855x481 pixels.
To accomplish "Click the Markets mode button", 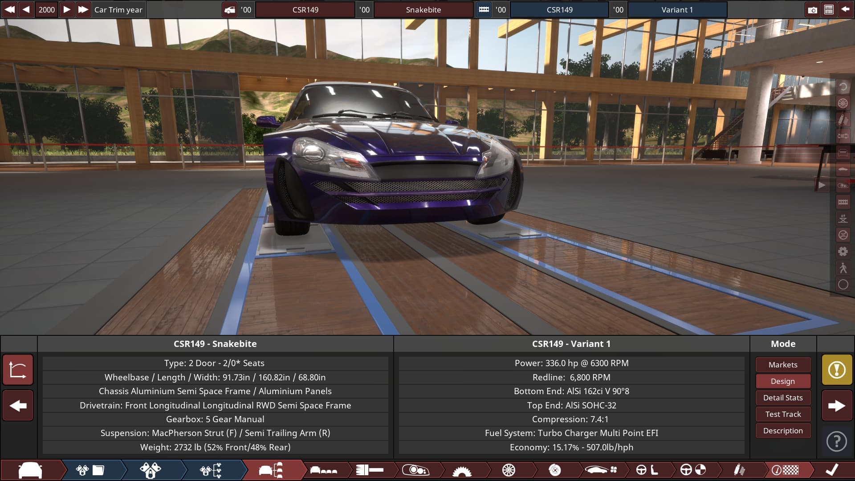I will (783, 365).
